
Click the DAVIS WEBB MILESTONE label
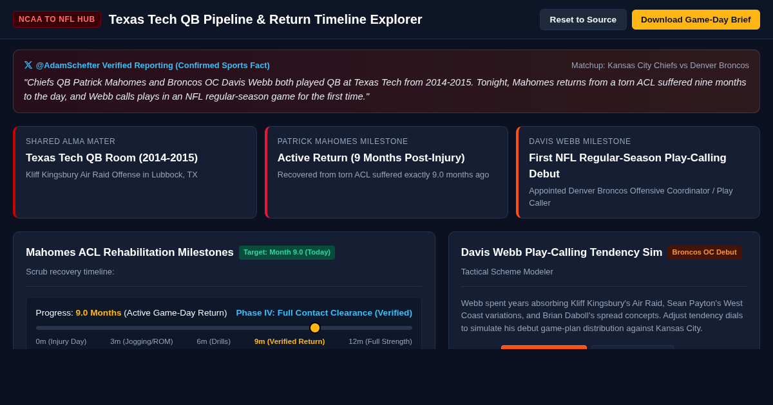coord(580,141)
